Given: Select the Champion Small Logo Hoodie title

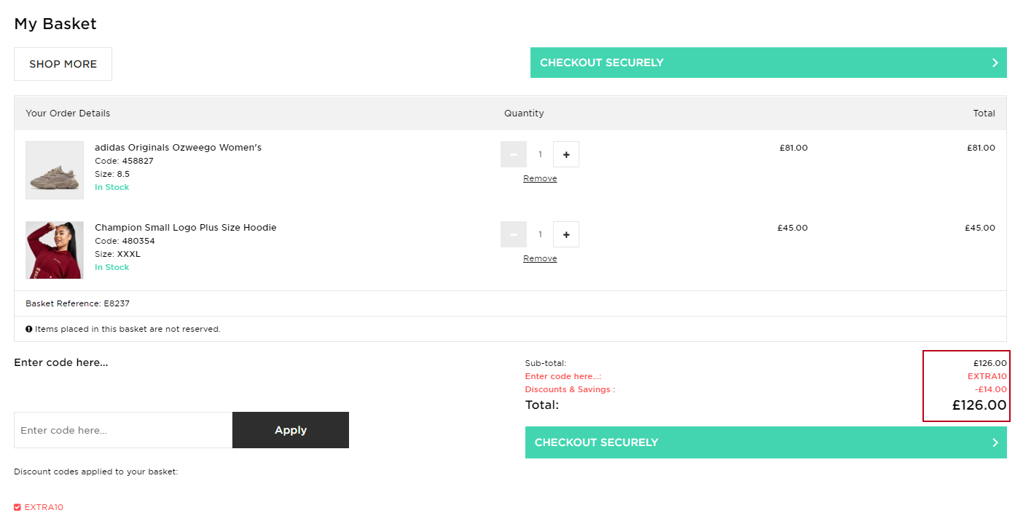Looking at the screenshot, I should (x=185, y=227).
